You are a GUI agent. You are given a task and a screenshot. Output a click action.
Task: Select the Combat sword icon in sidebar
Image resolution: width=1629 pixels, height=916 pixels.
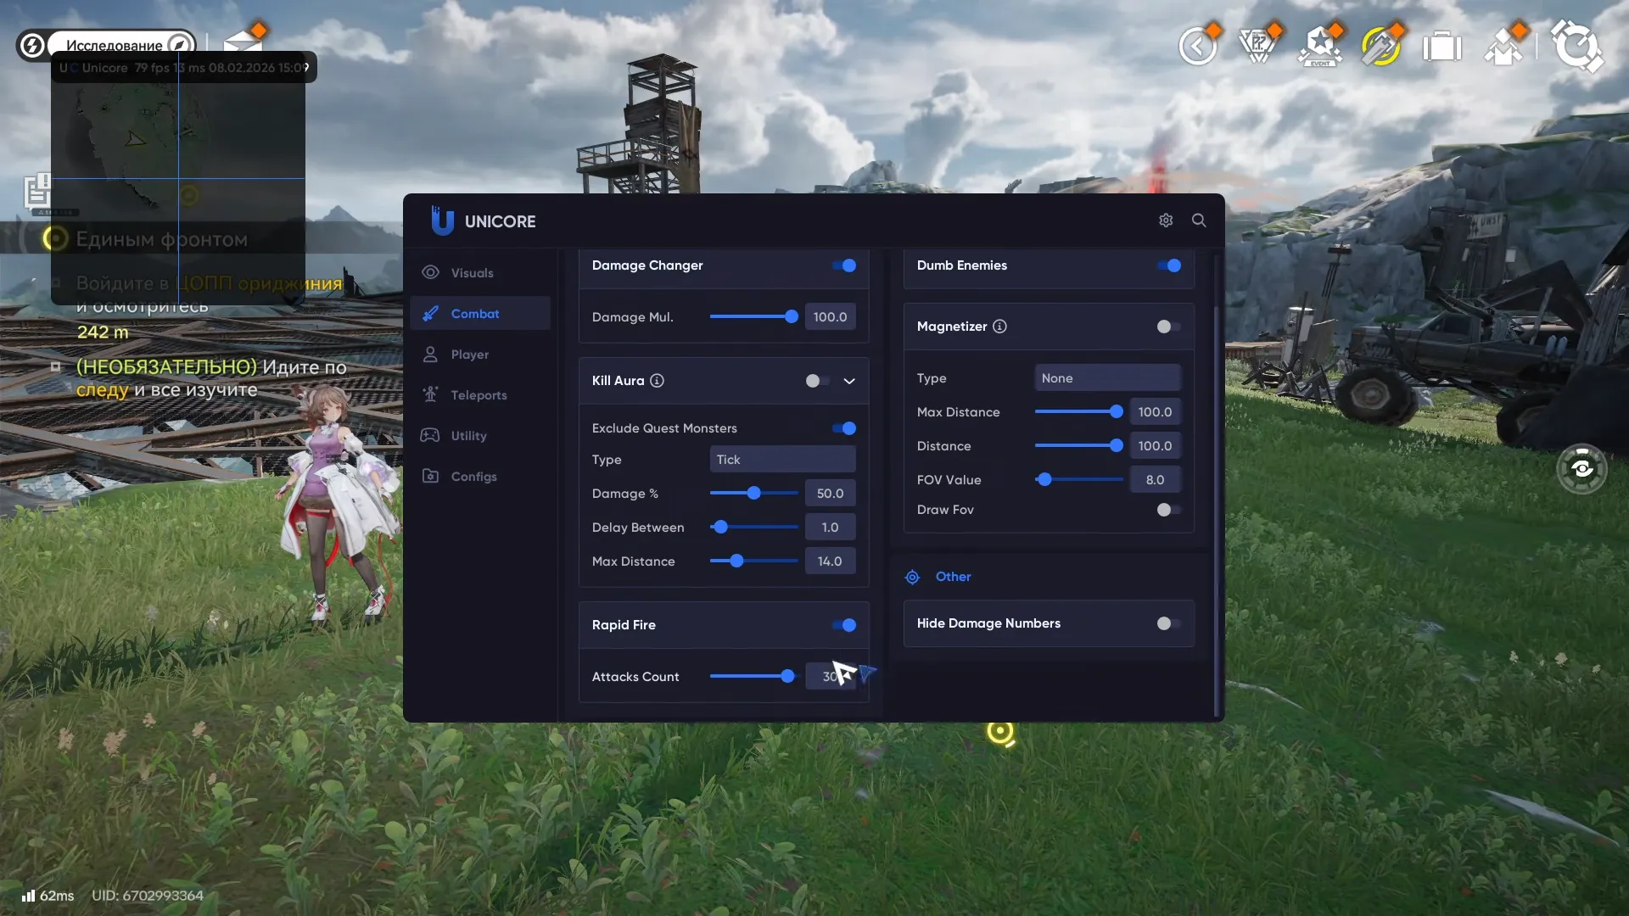tap(432, 313)
